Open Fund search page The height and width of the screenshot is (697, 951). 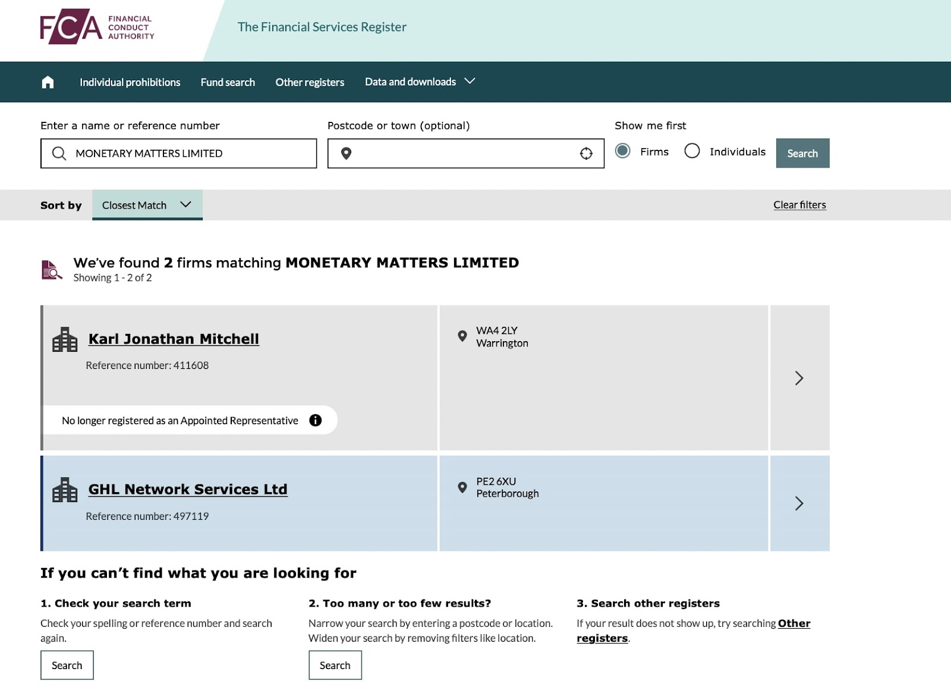pyautogui.click(x=228, y=82)
